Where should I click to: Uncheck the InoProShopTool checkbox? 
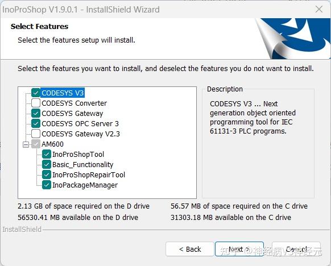(x=47, y=154)
